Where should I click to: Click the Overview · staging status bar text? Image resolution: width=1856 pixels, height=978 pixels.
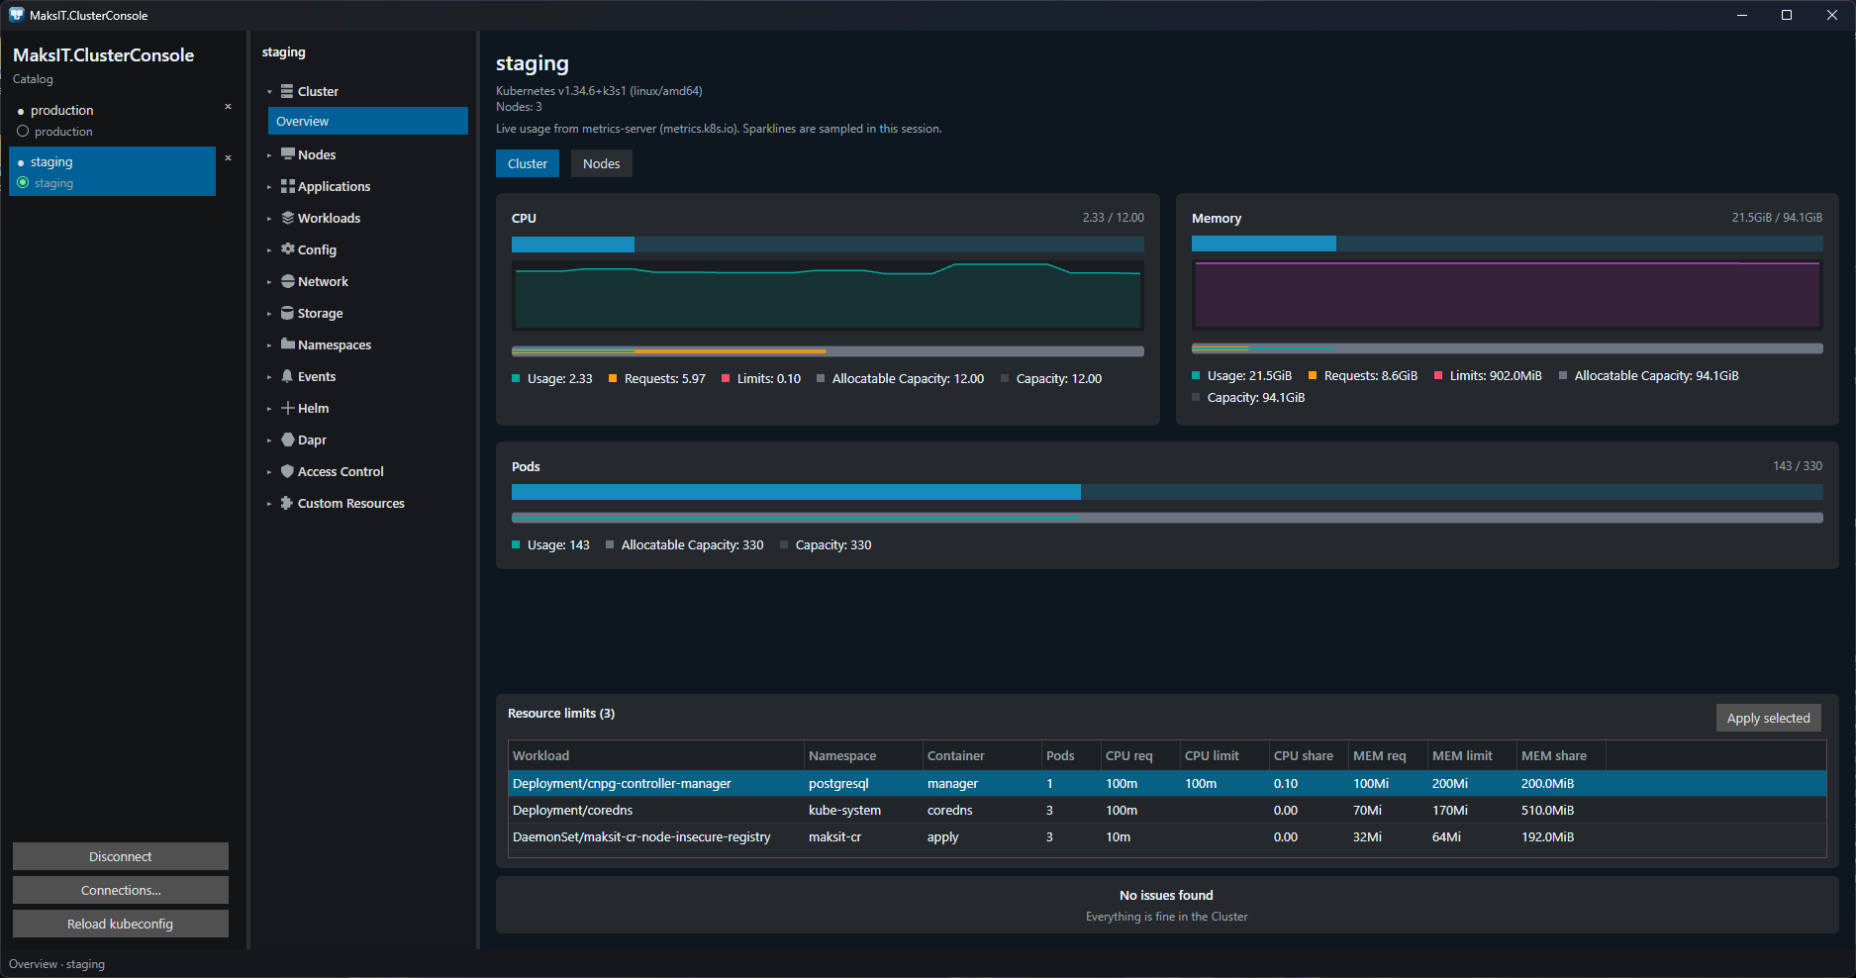pyautogui.click(x=56, y=964)
